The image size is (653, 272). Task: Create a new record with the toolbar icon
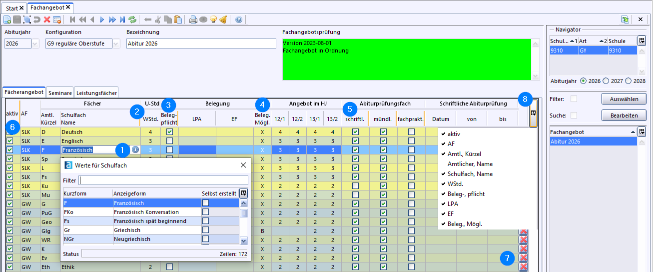pos(7,19)
